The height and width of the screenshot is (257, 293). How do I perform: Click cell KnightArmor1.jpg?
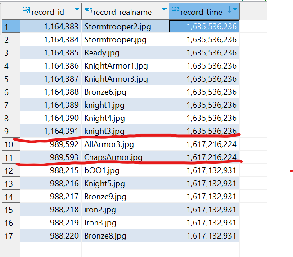click(x=125, y=66)
